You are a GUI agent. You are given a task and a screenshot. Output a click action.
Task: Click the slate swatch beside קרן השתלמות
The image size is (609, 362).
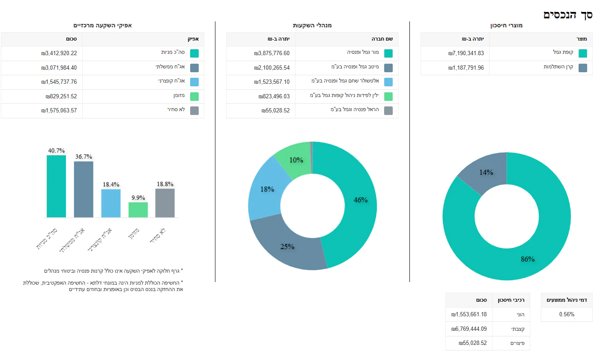click(582, 68)
